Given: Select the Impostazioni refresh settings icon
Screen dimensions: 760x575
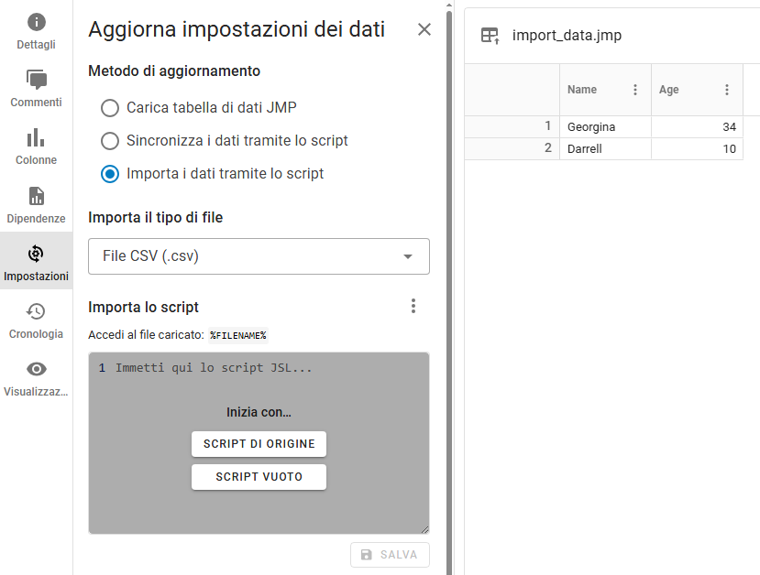Looking at the screenshot, I should (36, 254).
